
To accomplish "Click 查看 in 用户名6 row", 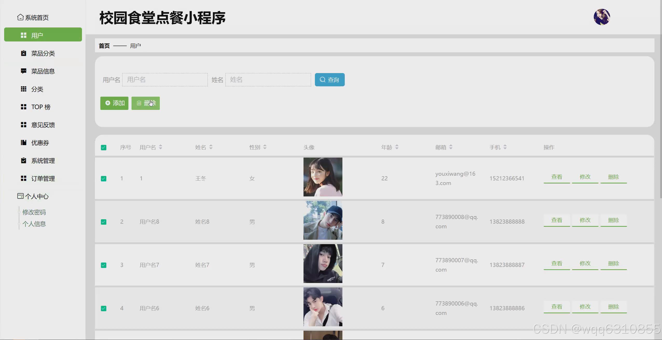I will (x=557, y=307).
